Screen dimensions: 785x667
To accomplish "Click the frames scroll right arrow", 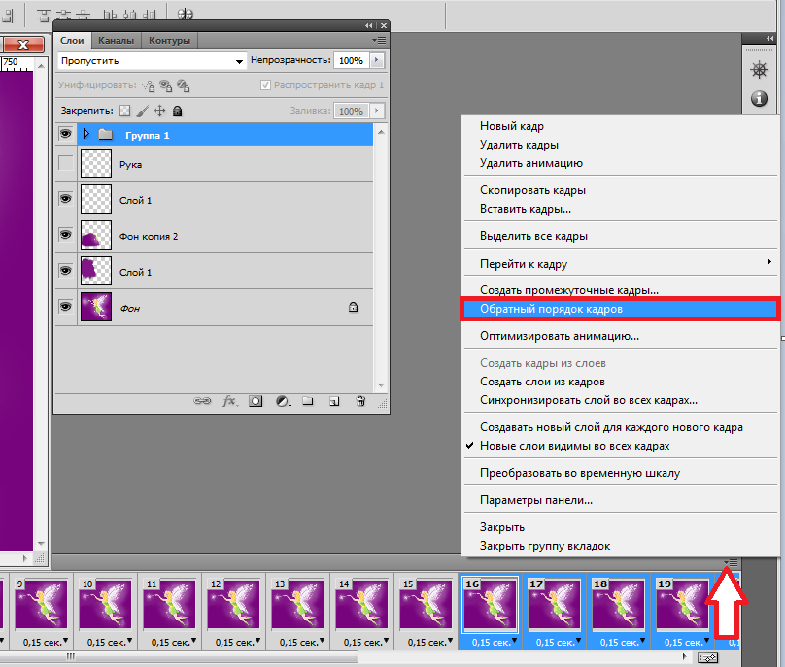I will (685, 656).
